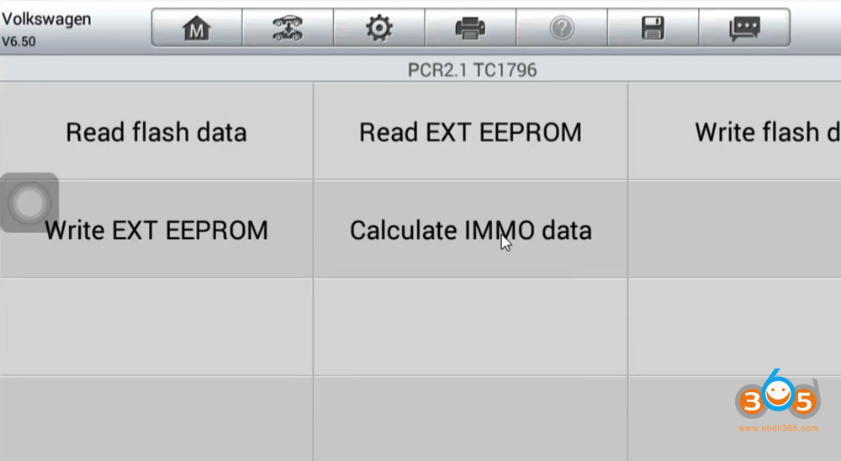The width and height of the screenshot is (841, 461).
Task: Start Calculate IMMO data
Action: (470, 230)
